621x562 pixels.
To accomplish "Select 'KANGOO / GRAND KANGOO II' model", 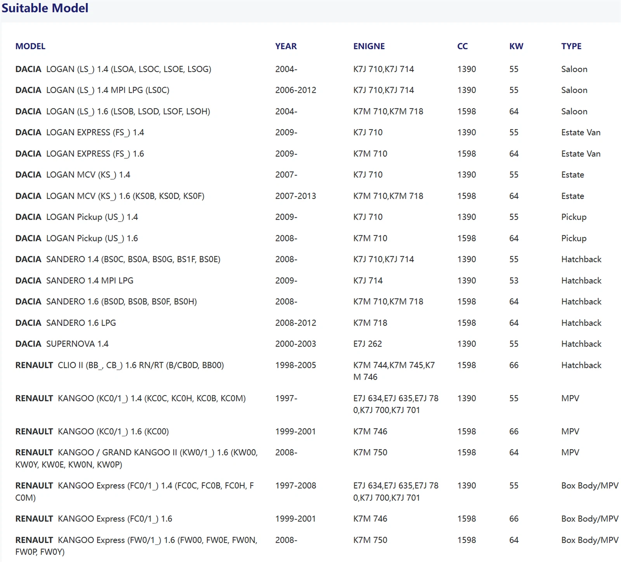I will point(137,458).
